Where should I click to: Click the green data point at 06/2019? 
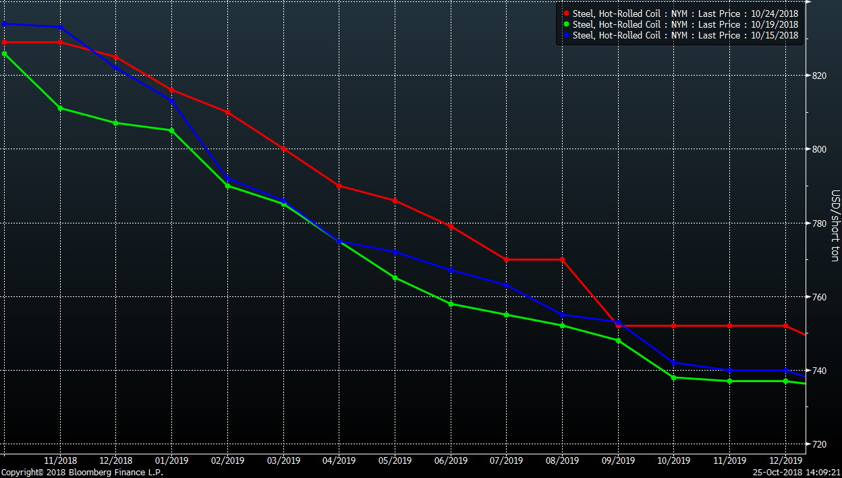[451, 304]
